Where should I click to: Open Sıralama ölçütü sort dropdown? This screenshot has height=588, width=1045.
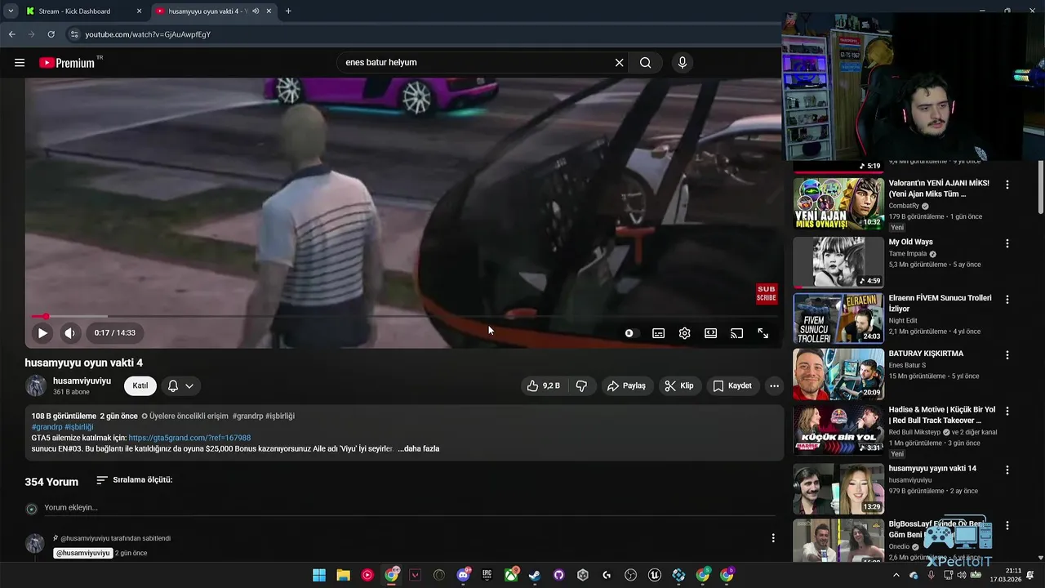135,480
